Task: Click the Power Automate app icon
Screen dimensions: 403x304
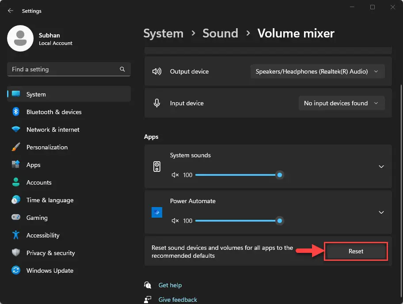Action: coord(157,212)
